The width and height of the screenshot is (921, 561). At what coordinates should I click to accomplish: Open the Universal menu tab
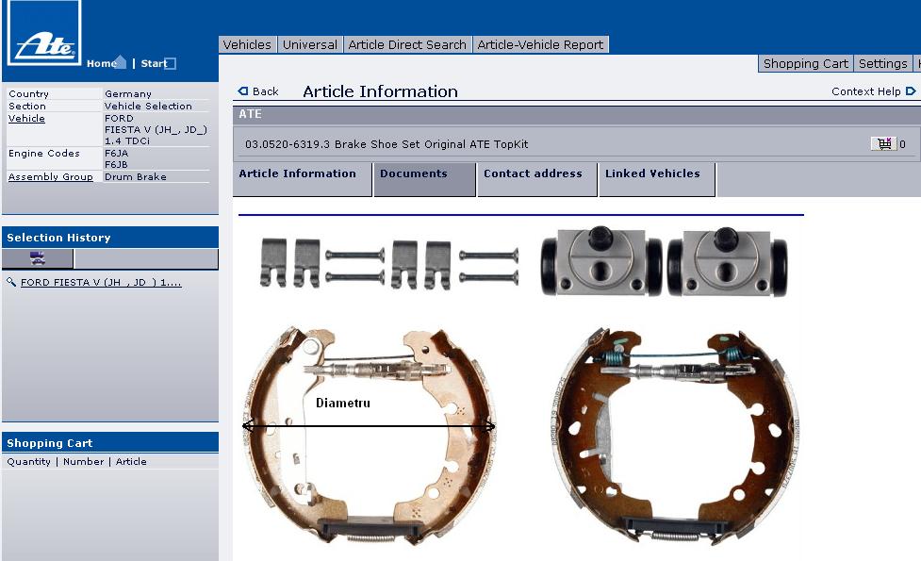pos(309,44)
